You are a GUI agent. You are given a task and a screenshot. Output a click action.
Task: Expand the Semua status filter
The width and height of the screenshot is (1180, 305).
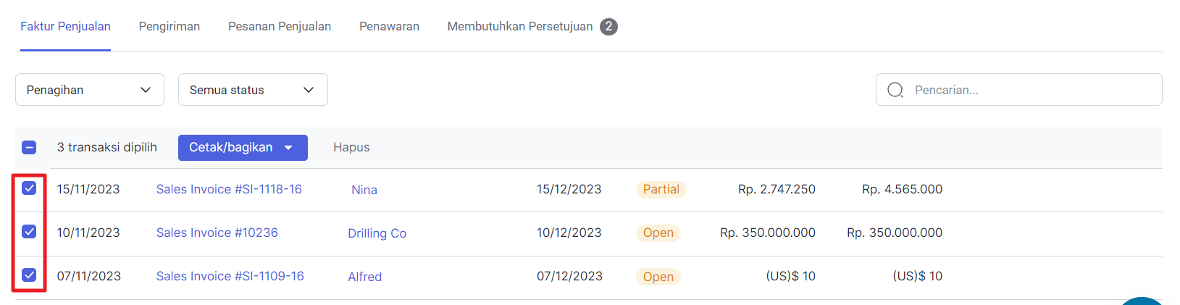(x=253, y=90)
